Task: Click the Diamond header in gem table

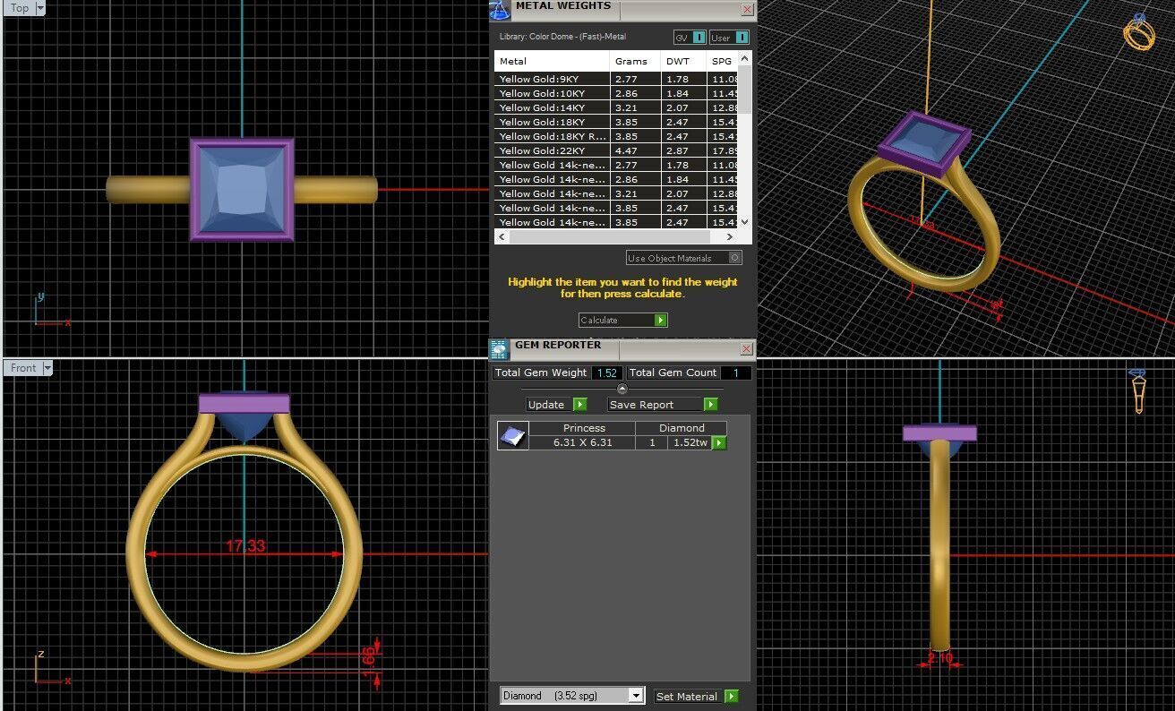Action: coord(682,428)
